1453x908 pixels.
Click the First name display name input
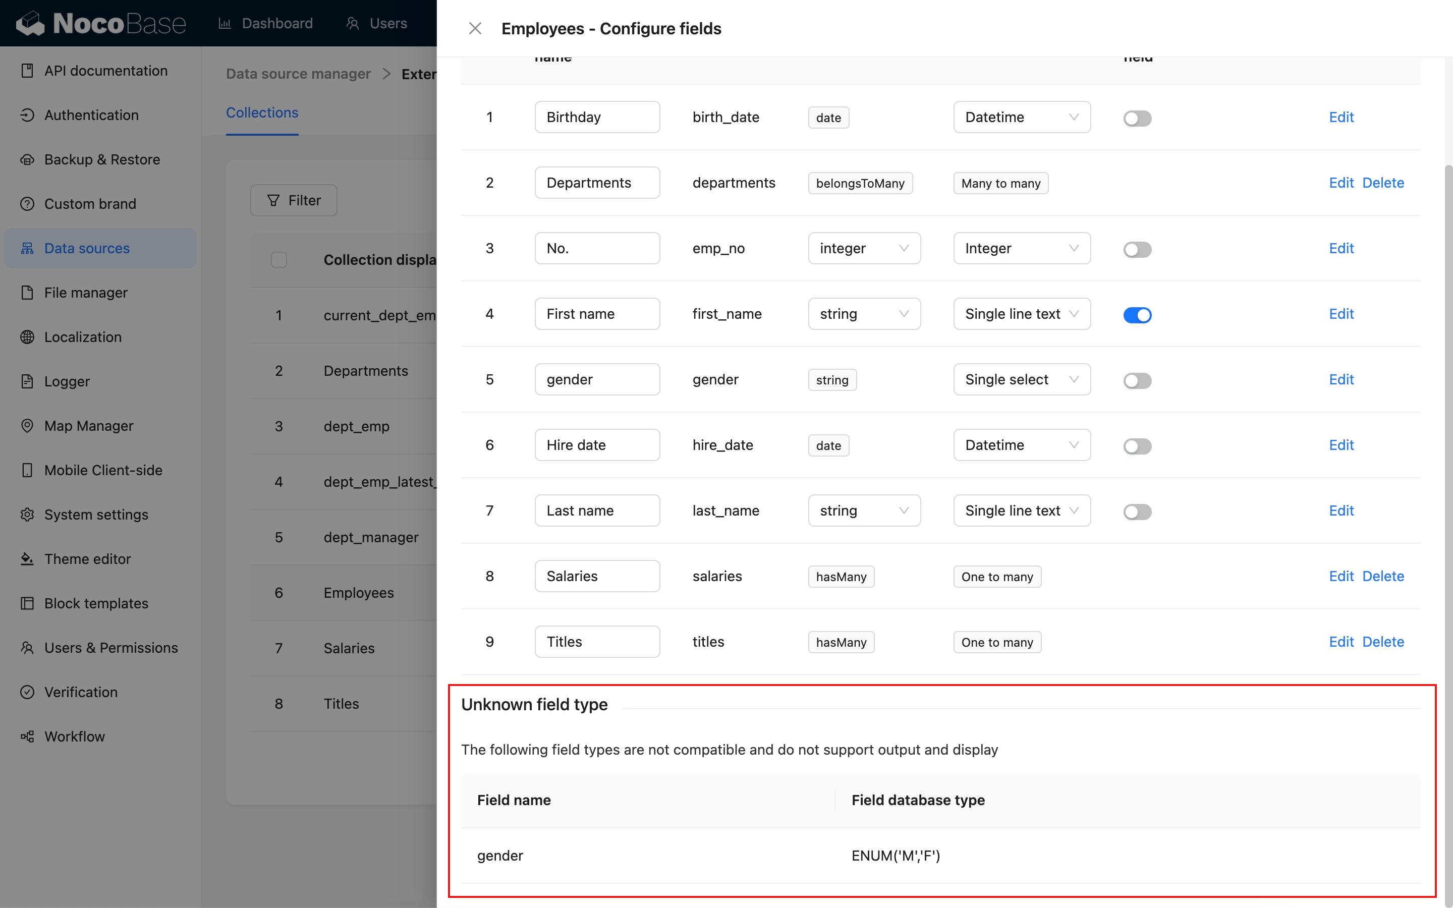(x=597, y=313)
